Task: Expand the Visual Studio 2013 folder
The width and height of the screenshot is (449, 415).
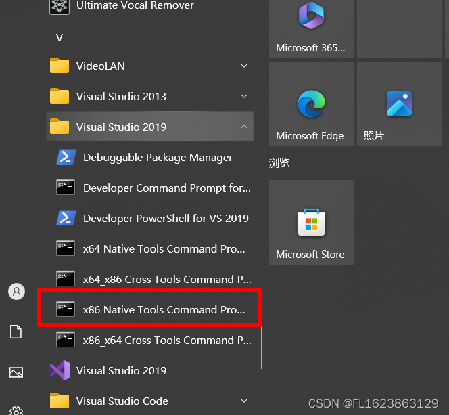Action: [149, 96]
